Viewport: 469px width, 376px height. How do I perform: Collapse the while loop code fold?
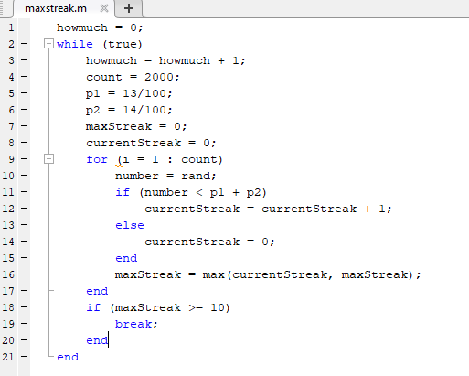[x=48, y=44]
